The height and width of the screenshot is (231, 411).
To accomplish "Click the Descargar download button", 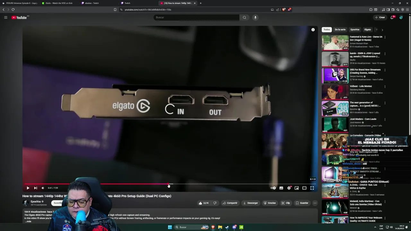I will point(250,203).
